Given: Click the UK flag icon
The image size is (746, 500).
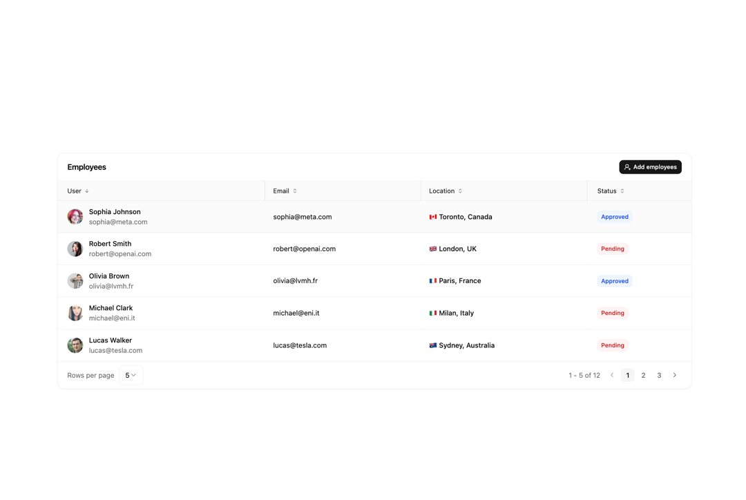Looking at the screenshot, I should coord(433,249).
